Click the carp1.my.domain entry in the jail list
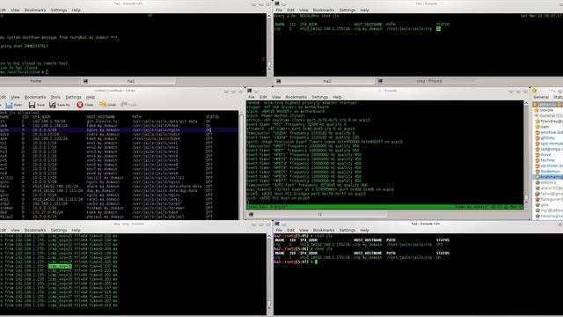563x317 pixels. [103, 199]
